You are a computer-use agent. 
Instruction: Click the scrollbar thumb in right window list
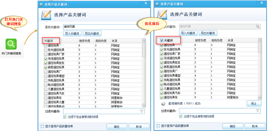pyautogui.click(x=260, y=47)
